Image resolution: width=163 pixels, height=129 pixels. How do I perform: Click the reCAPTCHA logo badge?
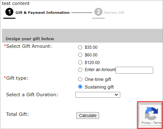click(x=151, y=114)
